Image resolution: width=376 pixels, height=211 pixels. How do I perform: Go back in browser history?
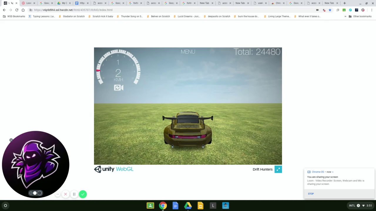coord(4,10)
